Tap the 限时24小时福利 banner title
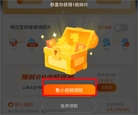Image resolution: width=138 pixels, height=115 pixels. coord(48,77)
